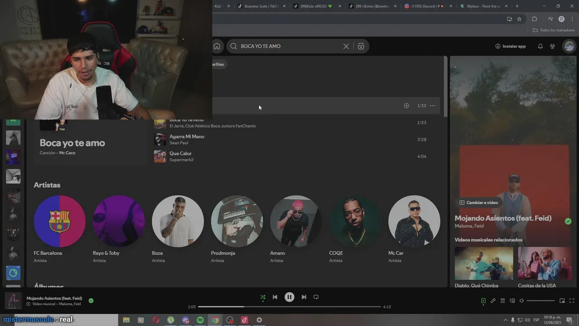Viewport: 579px width, 326px height.
Task: Skip to the next track
Action: [304, 297]
